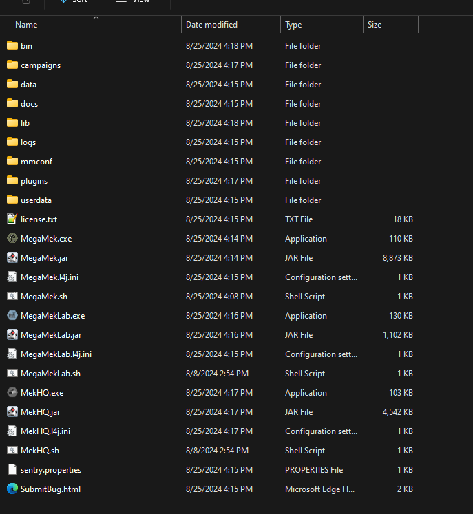This screenshot has width=473, height=514.
Task: Click the sentry.properties blank file icon
Action: pos(12,469)
